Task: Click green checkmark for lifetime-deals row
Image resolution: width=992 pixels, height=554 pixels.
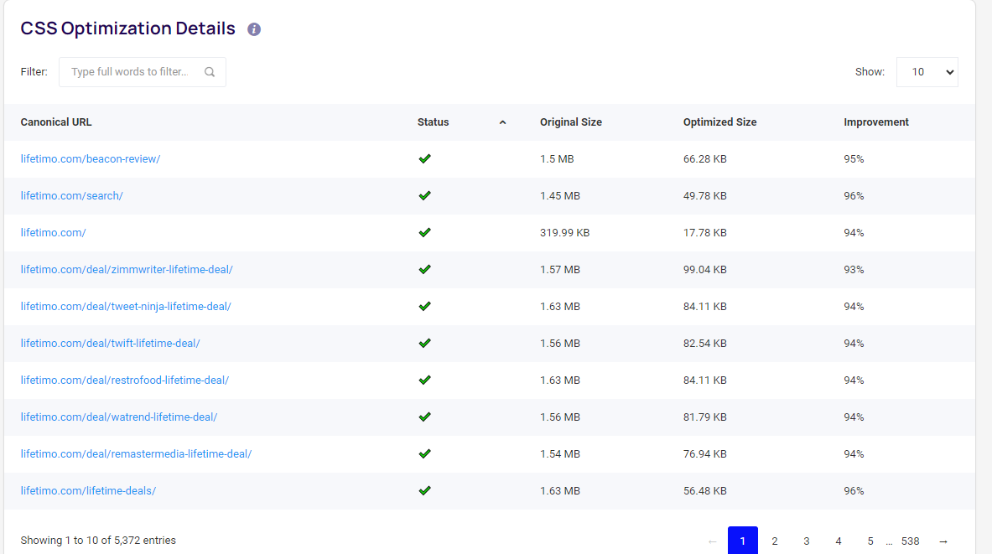Action: [424, 490]
